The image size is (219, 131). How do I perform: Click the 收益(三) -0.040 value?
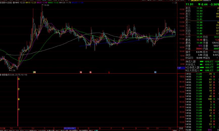click(199, 58)
